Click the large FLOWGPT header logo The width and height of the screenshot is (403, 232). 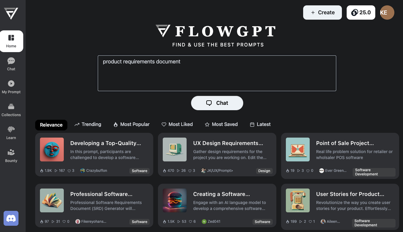coord(216,31)
